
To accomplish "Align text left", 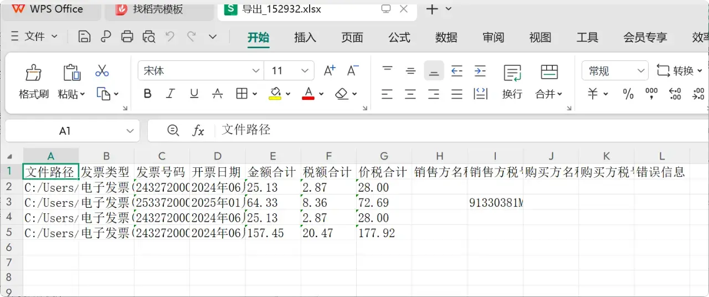I will (x=387, y=94).
